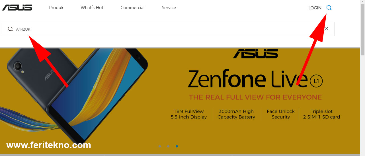Open the Service menu

point(169,8)
